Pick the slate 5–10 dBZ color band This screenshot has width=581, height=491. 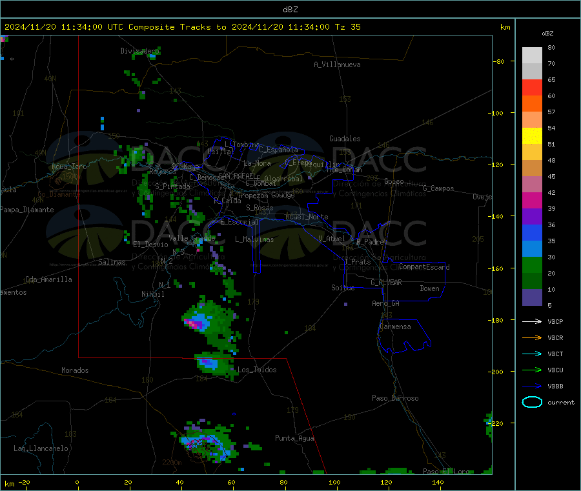[532, 297]
